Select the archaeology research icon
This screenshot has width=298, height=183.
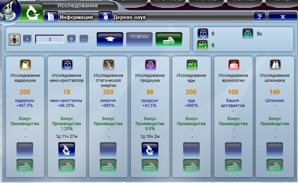point(233,64)
